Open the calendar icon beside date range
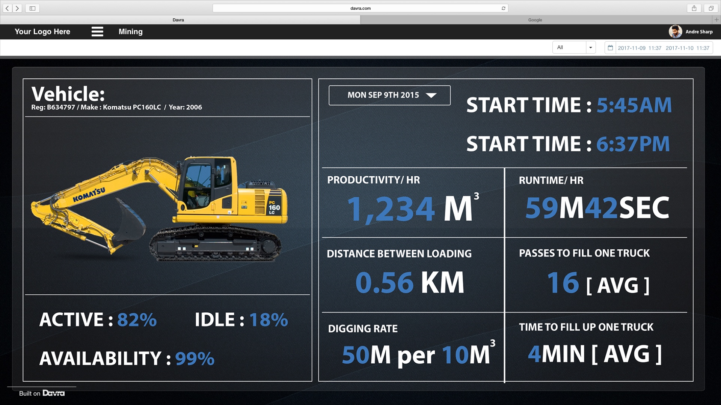Screen dimensions: 721x405 (610, 48)
